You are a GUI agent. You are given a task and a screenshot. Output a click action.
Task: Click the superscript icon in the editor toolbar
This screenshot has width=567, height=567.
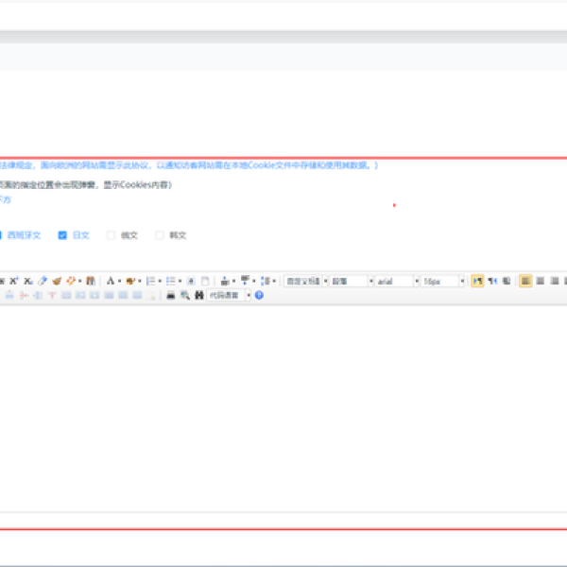tap(14, 281)
